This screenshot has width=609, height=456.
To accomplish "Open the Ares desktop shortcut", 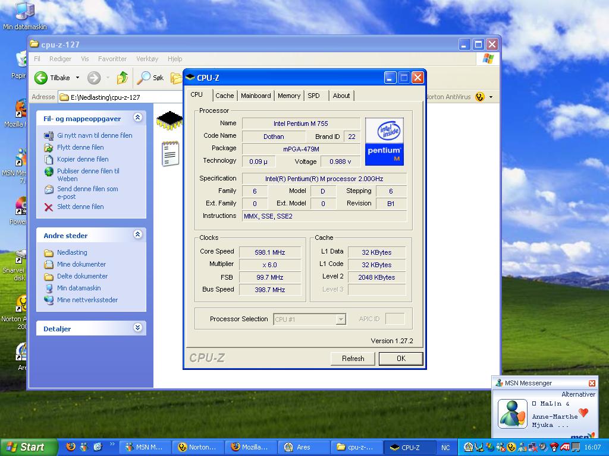I will click(x=21, y=351).
